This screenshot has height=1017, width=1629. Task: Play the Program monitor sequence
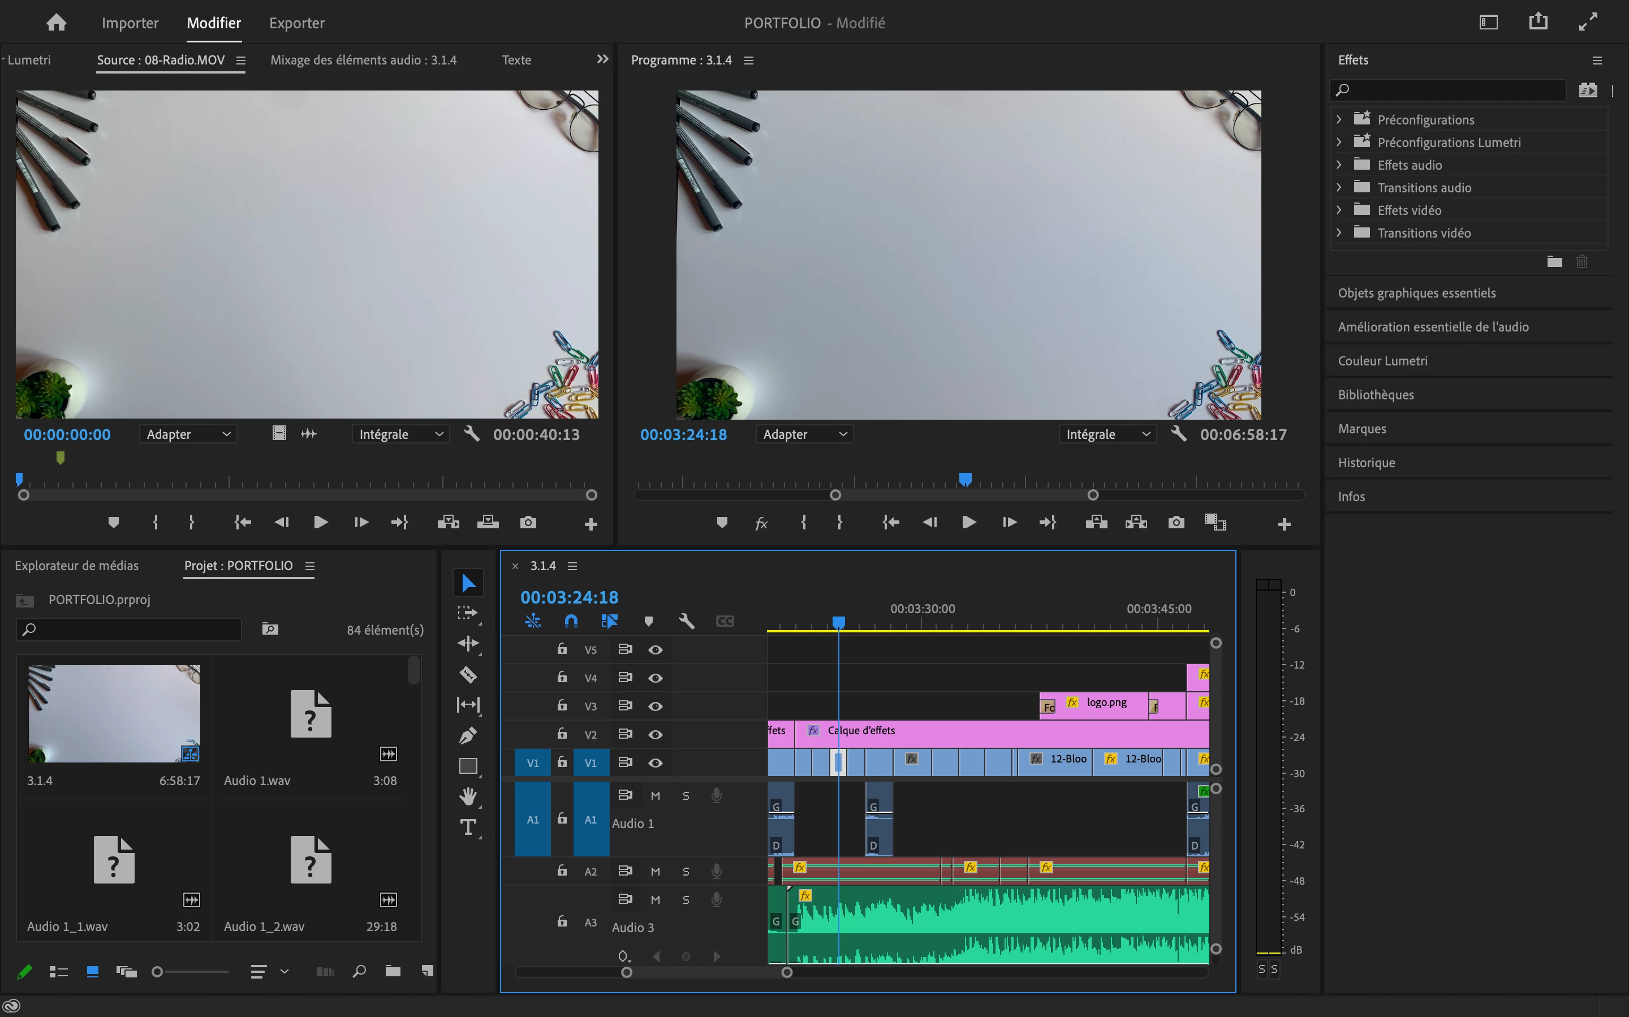(x=968, y=523)
